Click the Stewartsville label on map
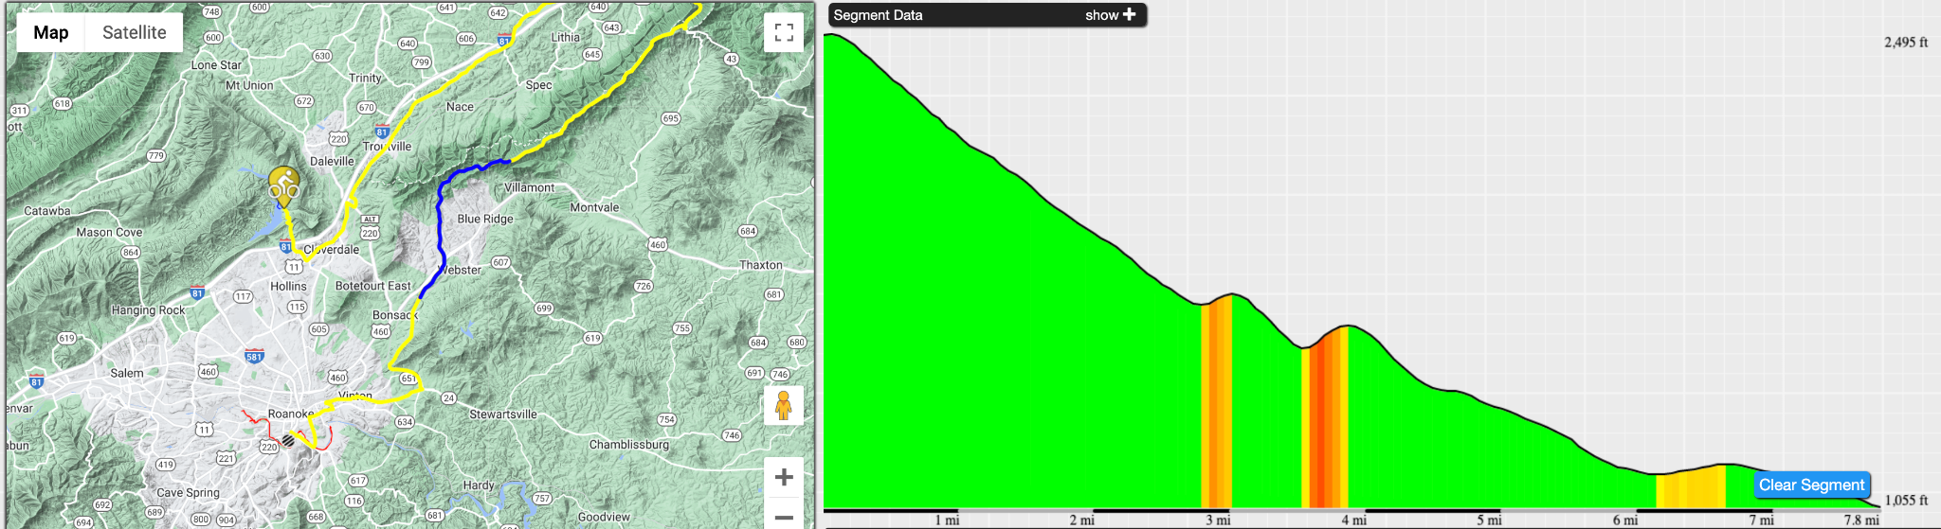The height and width of the screenshot is (529, 1941). pos(503,414)
